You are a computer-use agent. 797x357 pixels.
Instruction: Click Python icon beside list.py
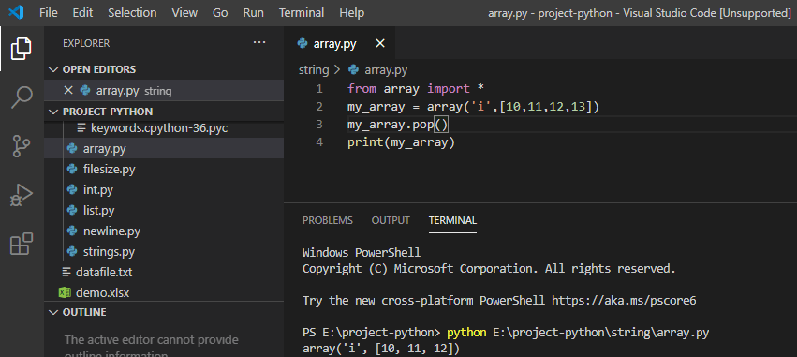(73, 211)
